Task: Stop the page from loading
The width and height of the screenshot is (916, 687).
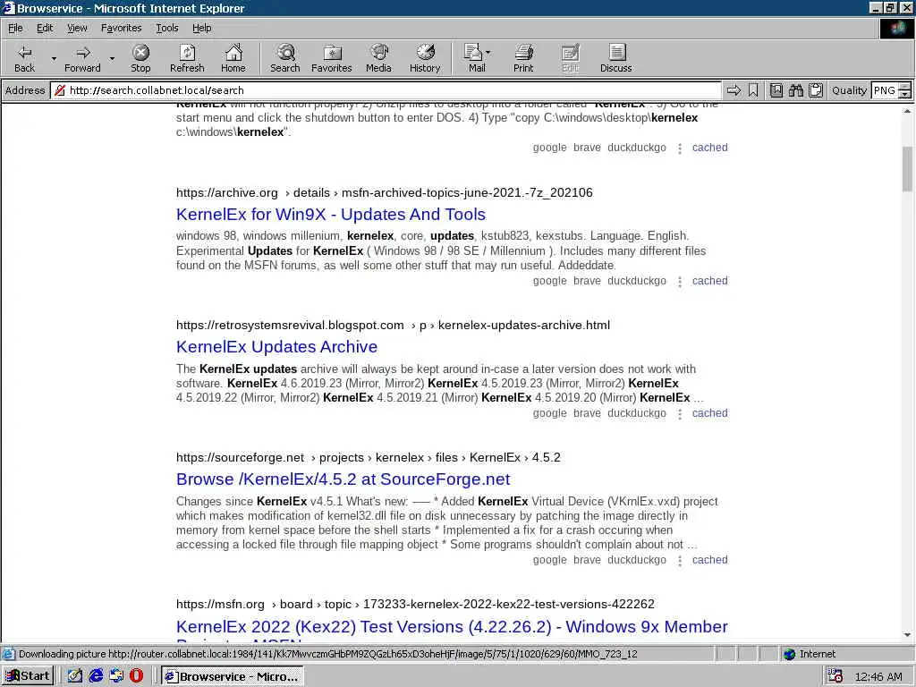Action: pos(140,58)
